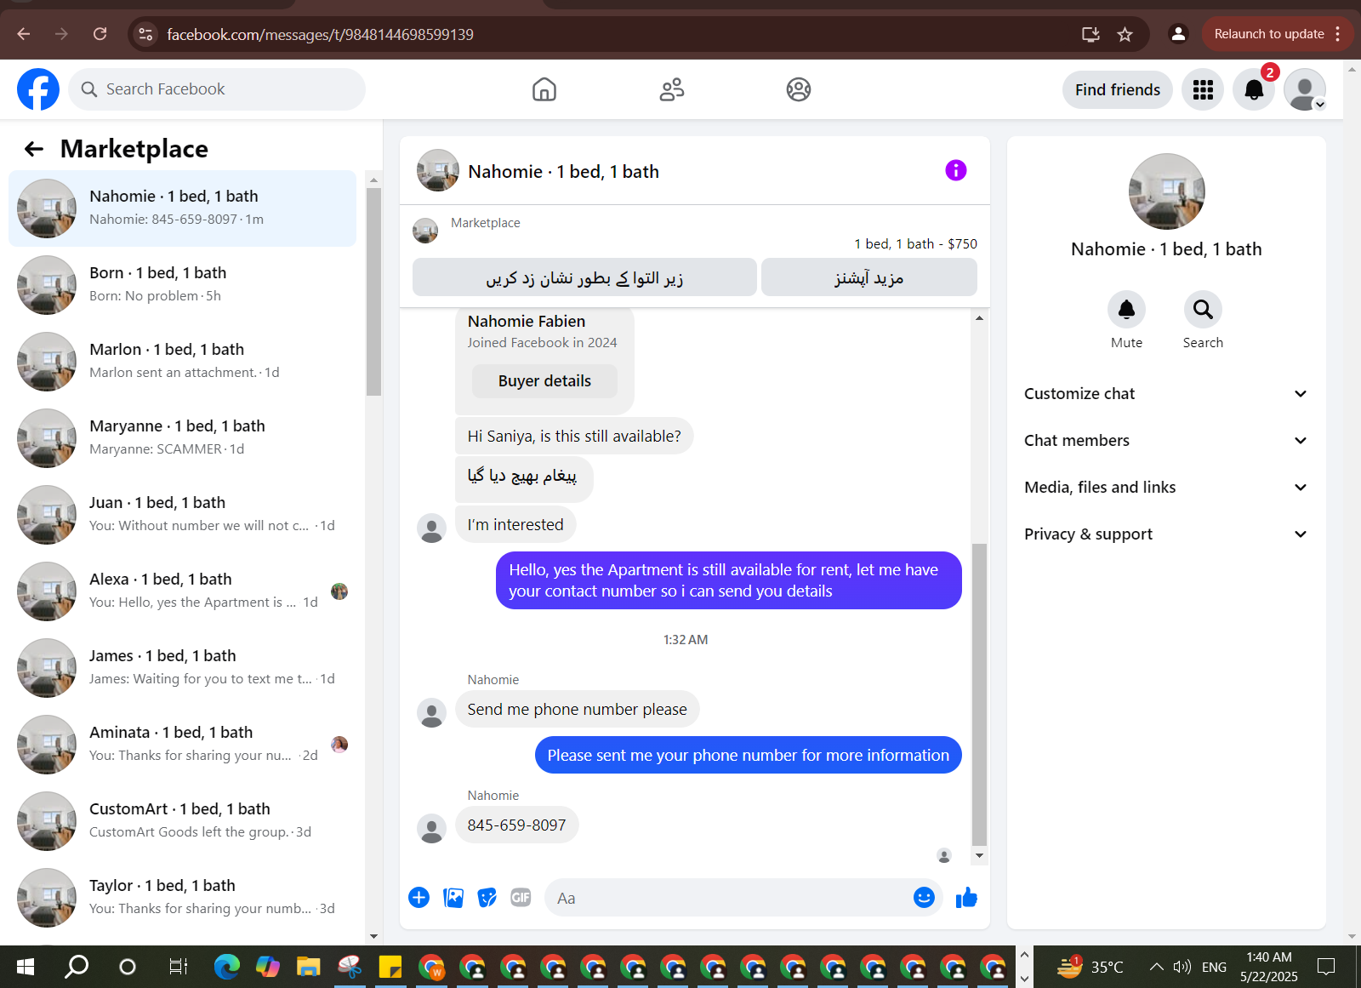Open conversation information purple info icon
The image size is (1361, 988).
(x=956, y=170)
